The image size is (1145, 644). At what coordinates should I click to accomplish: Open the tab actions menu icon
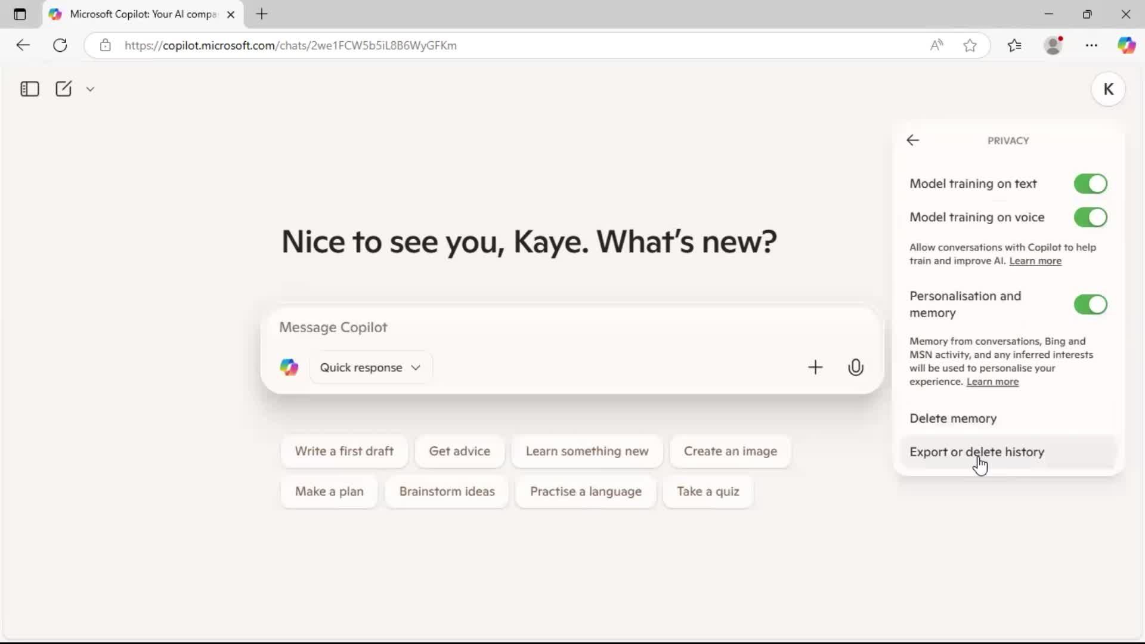pos(20,14)
